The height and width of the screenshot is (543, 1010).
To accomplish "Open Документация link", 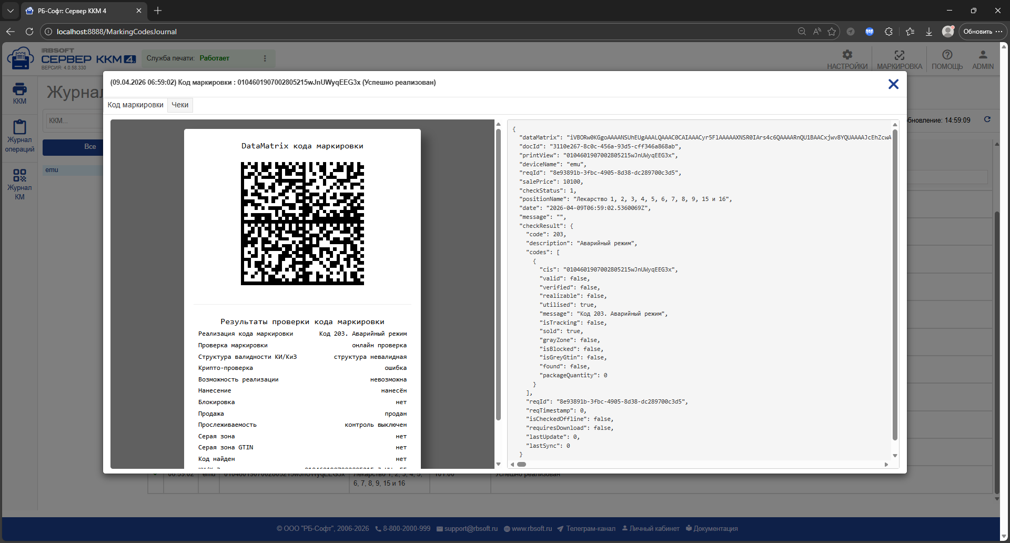I will tap(712, 529).
